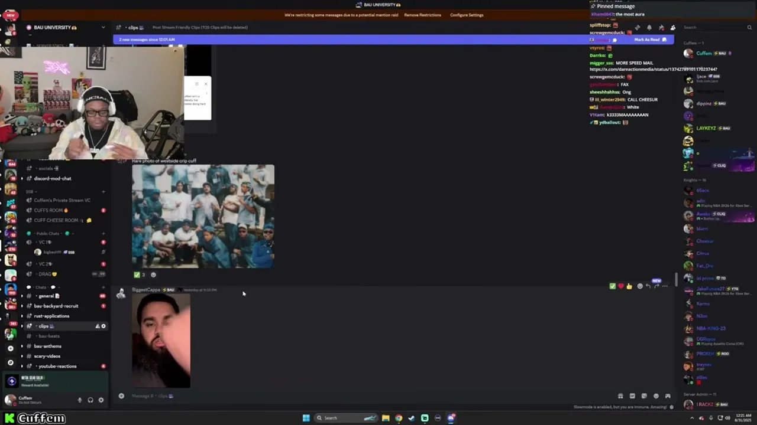React with the thumbs up emoji
Image resolution: width=757 pixels, height=425 pixels.
point(629,286)
